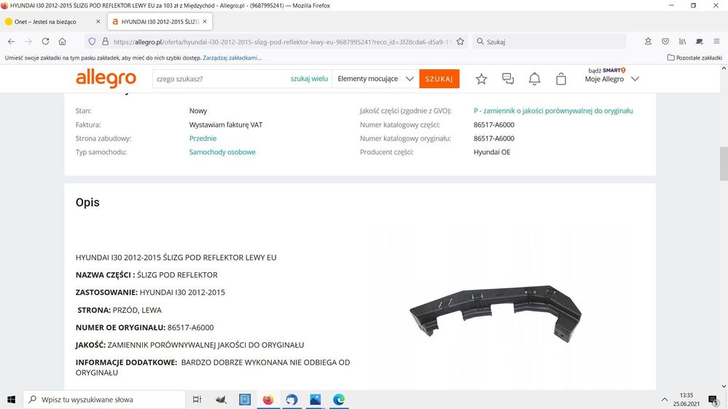This screenshot has width=728, height=409.
Task: Launch Firefox from taskbar
Action: click(x=268, y=400)
